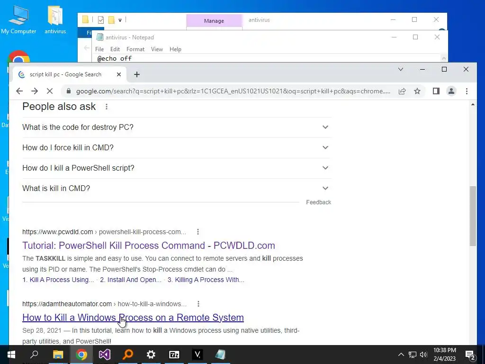Open '2. Install And Open...' sublink
Viewport: 485px width, 364px height.
[x=131, y=280]
